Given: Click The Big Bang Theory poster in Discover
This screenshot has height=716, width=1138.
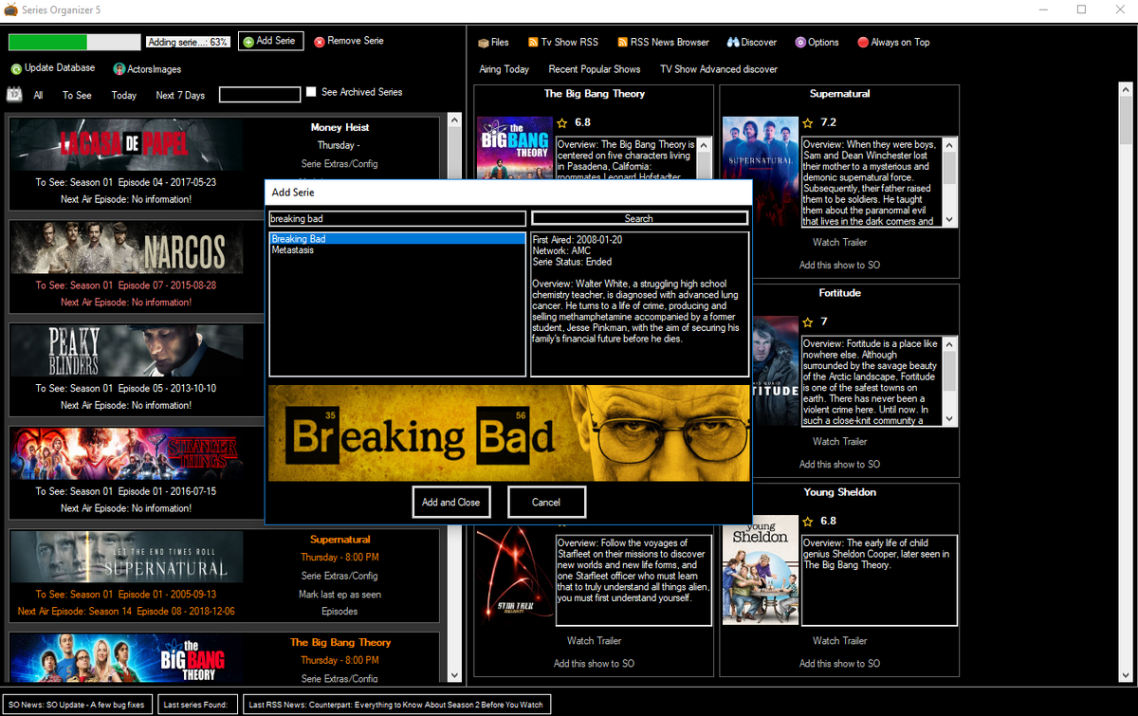Looking at the screenshot, I should pos(514,148).
